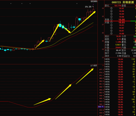The width and height of the screenshot is (136, 116).
Task: Select the circled 2 buy level at 18.83
Action: 120,25
